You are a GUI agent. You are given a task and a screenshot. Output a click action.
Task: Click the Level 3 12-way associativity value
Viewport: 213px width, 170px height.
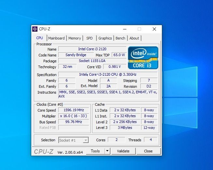tap(149, 128)
